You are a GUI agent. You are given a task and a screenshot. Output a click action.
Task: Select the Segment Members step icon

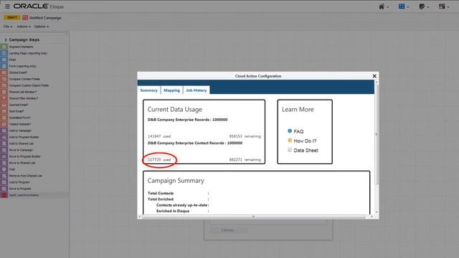point(4,47)
